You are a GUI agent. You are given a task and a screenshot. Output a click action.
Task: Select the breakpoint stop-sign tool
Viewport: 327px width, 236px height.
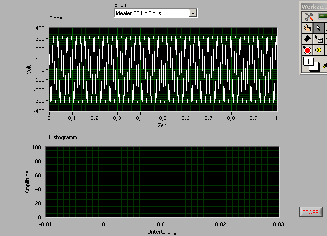pyautogui.click(x=307, y=50)
